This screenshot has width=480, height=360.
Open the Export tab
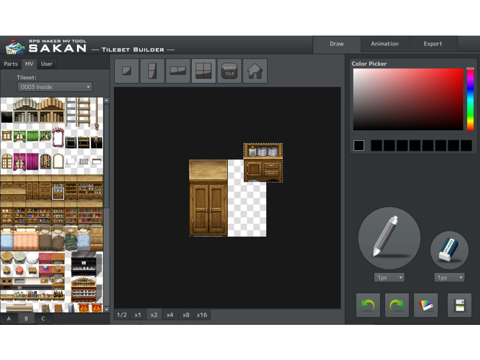tap(433, 44)
